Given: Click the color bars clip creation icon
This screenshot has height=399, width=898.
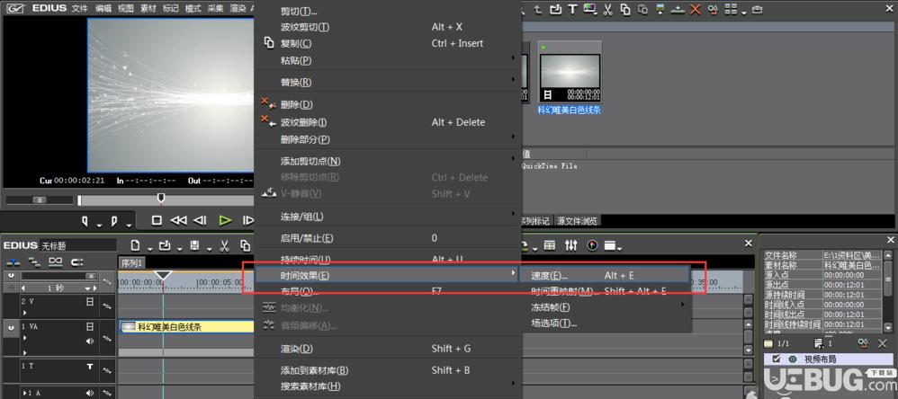Looking at the screenshot, I should pyautogui.click(x=589, y=9).
